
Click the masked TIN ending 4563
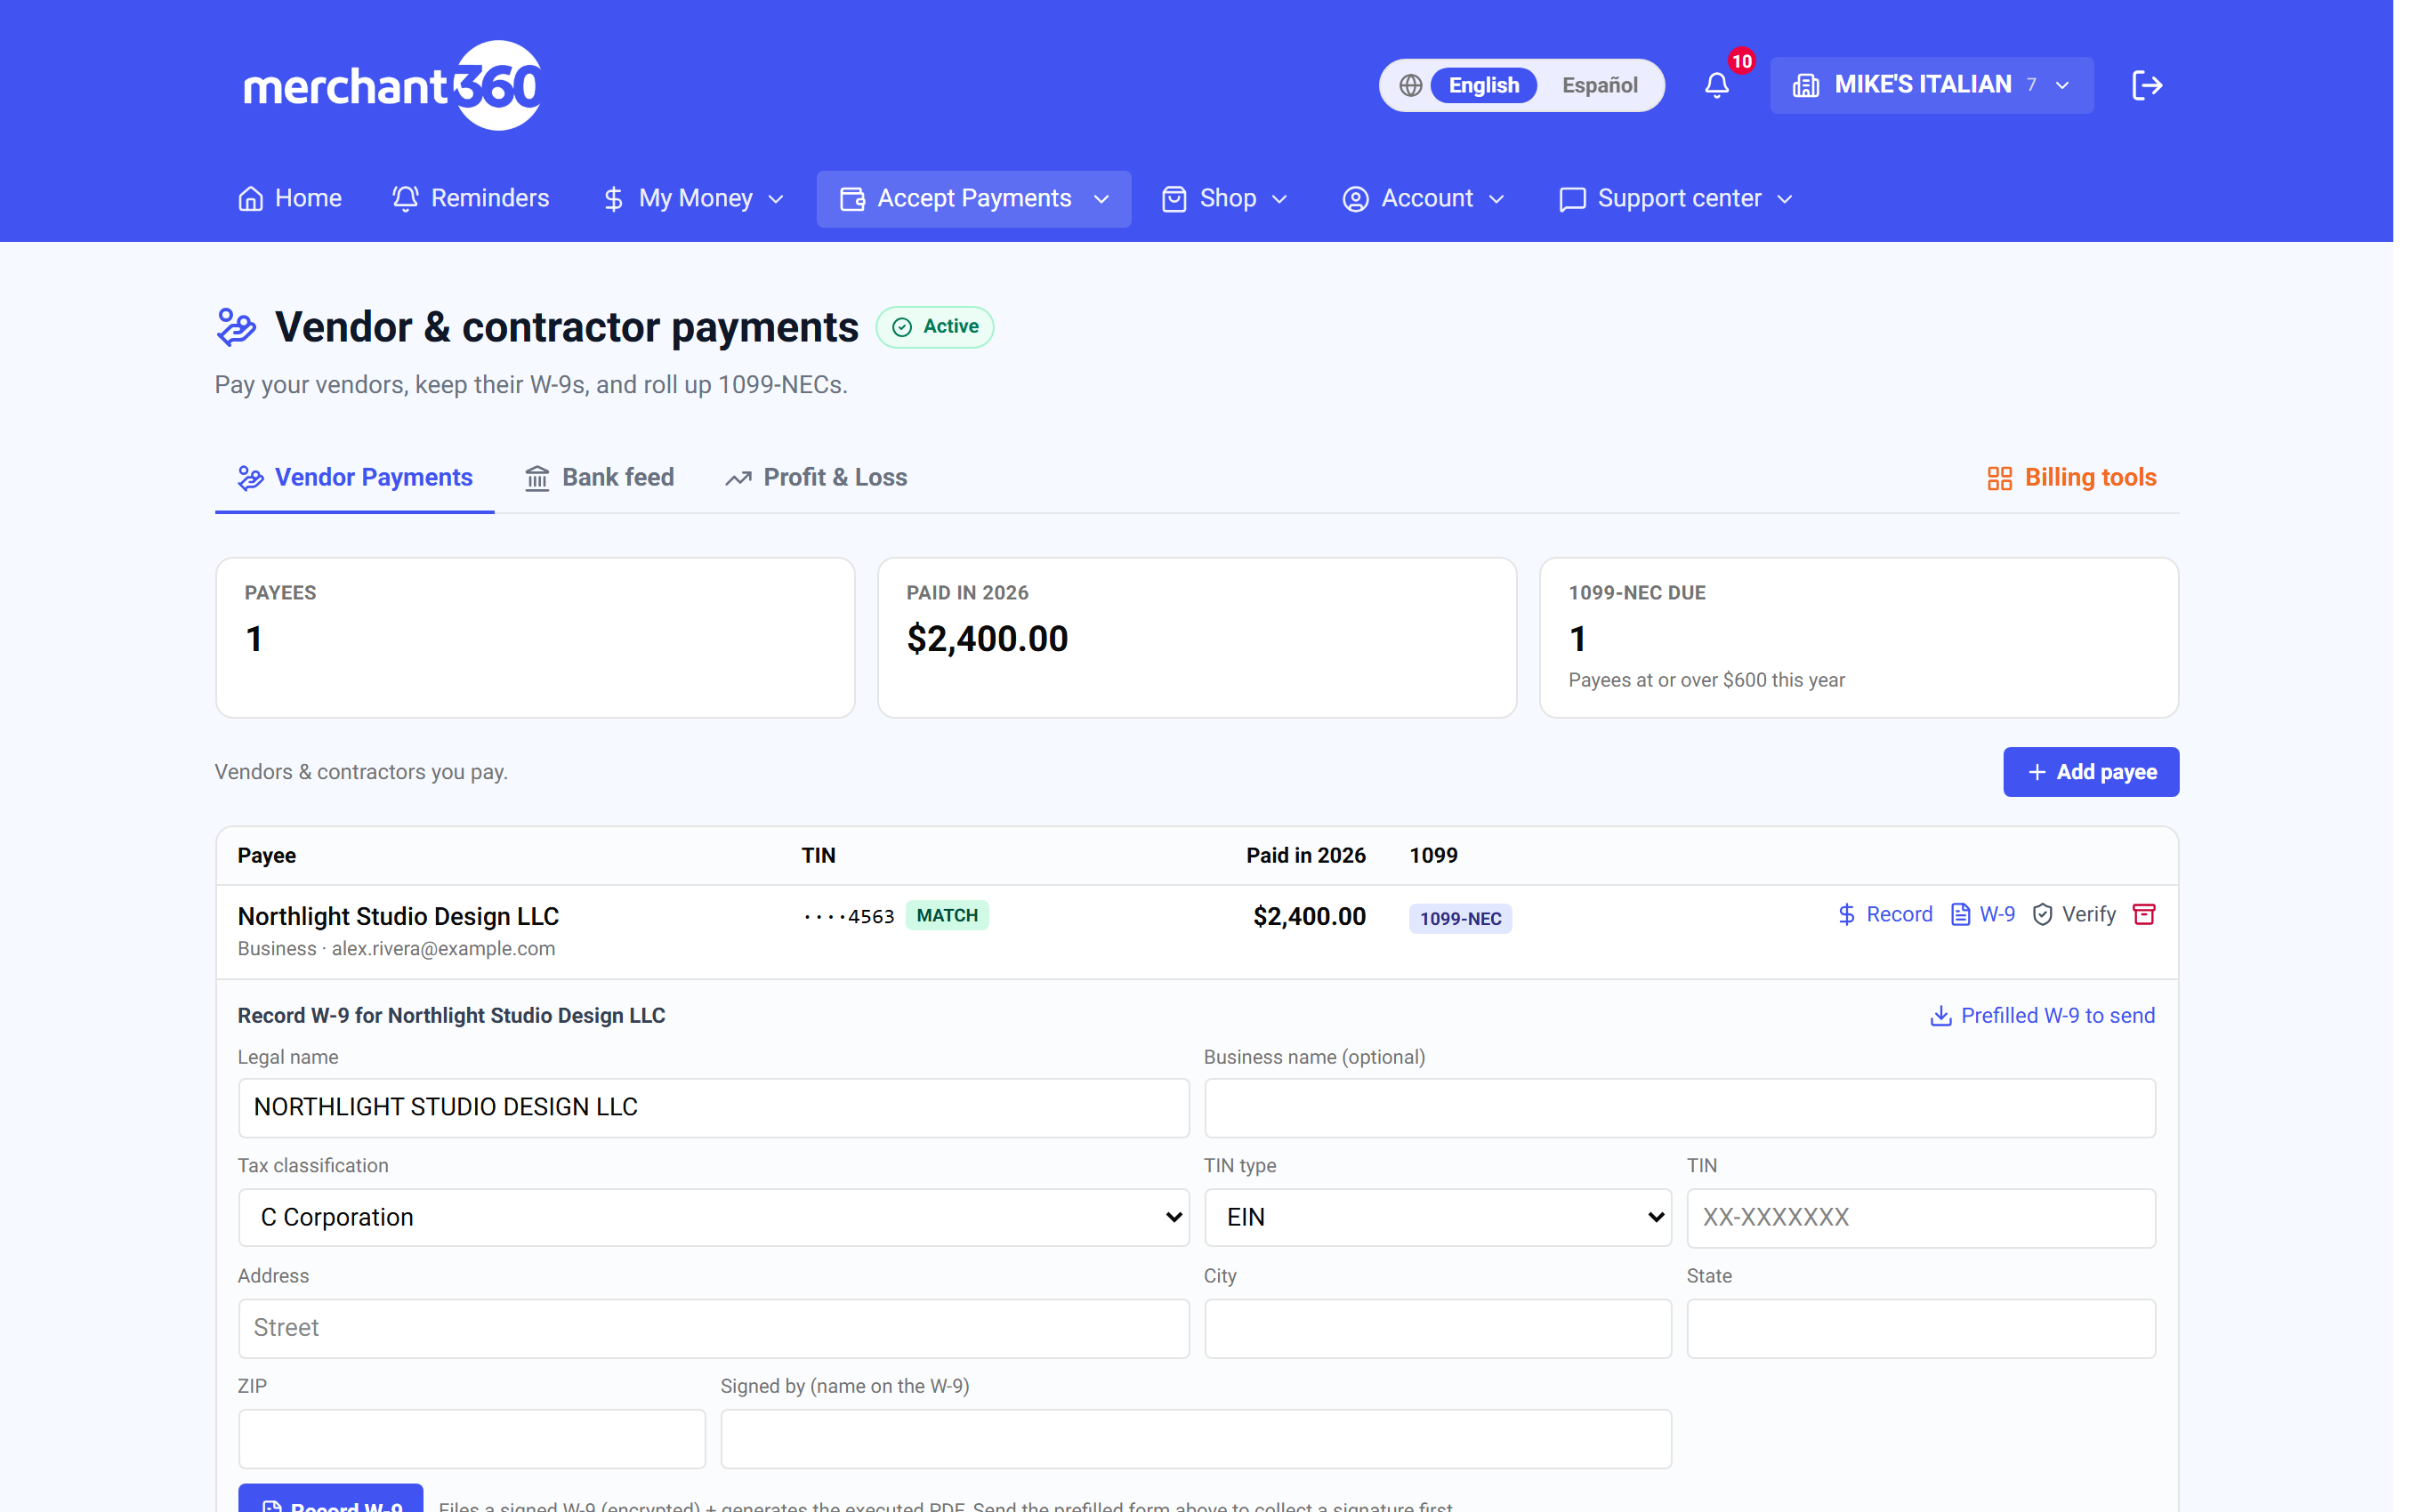tap(849, 917)
